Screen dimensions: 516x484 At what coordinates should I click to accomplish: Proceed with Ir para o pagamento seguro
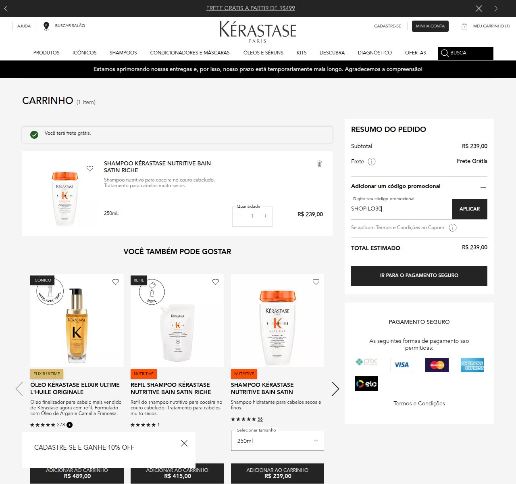(419, 276)
